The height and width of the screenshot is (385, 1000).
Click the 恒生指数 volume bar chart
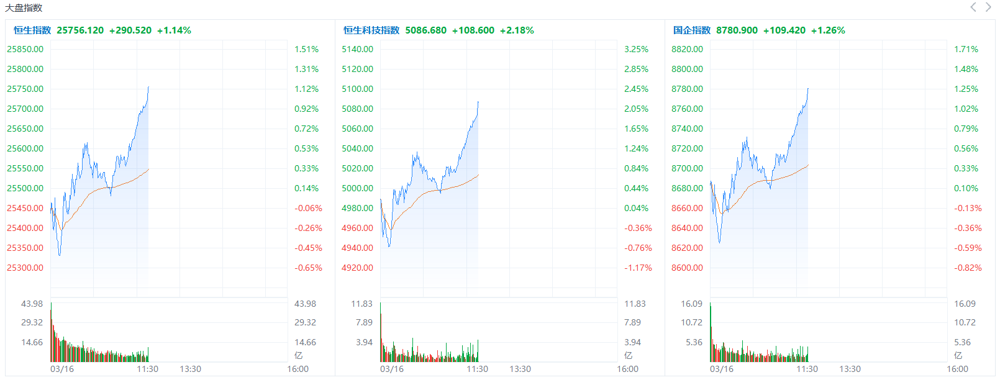pyautogui.click(x=168, y=333)
